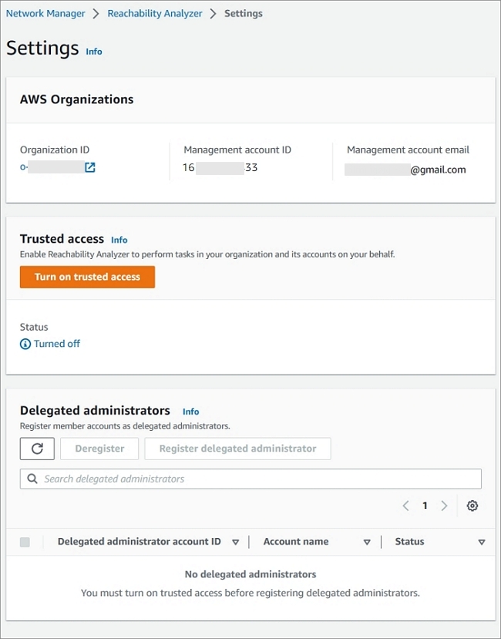The height and width of the screenshot is (639, 501).
Task: Sort by Delegated administrator account ID arrow
Action: 235,543
